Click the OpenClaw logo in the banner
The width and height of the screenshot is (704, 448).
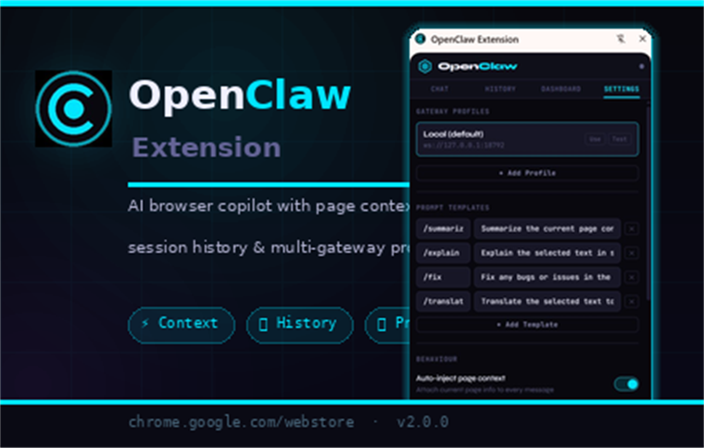point(73,108)
